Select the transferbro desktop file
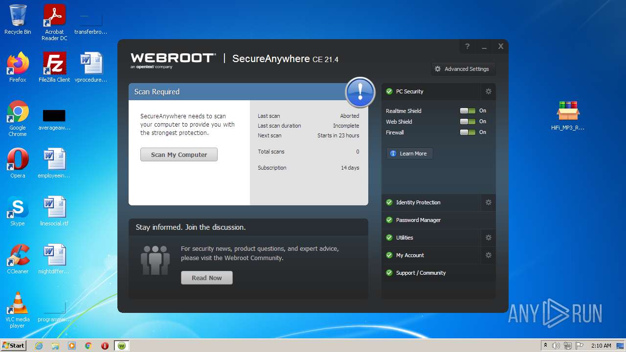 90,22
